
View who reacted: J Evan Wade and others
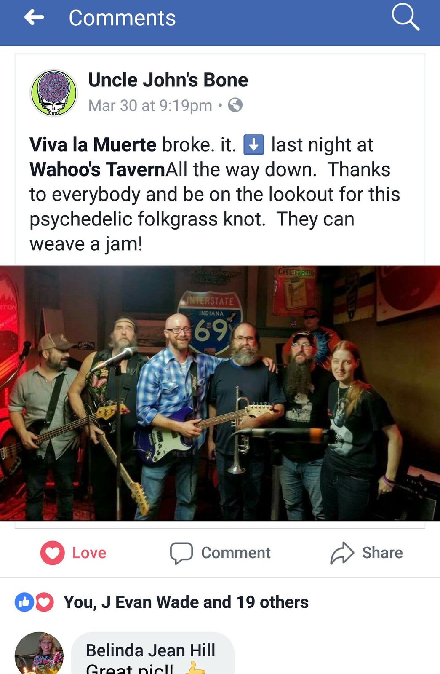[186, 602]
